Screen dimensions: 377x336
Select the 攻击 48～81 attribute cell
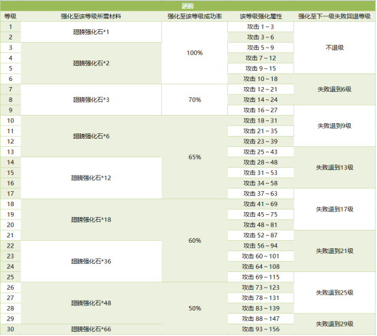coord(261,225)
